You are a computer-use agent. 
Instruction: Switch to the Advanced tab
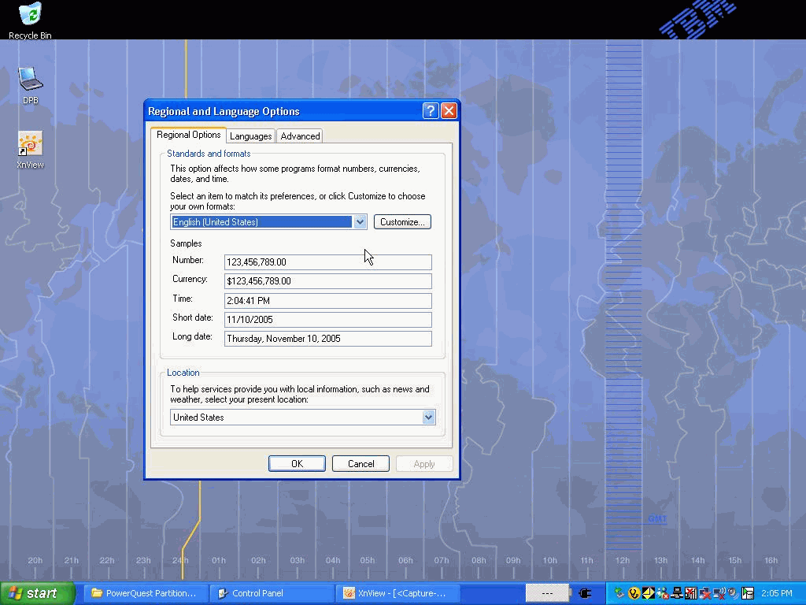pyautogui.click(x=300, y=136)
